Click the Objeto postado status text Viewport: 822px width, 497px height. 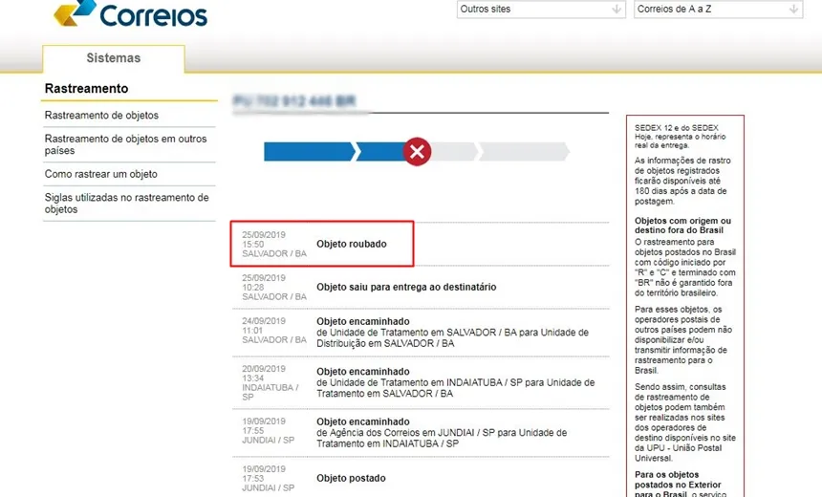pyautogui.click(x=351, y=478)
